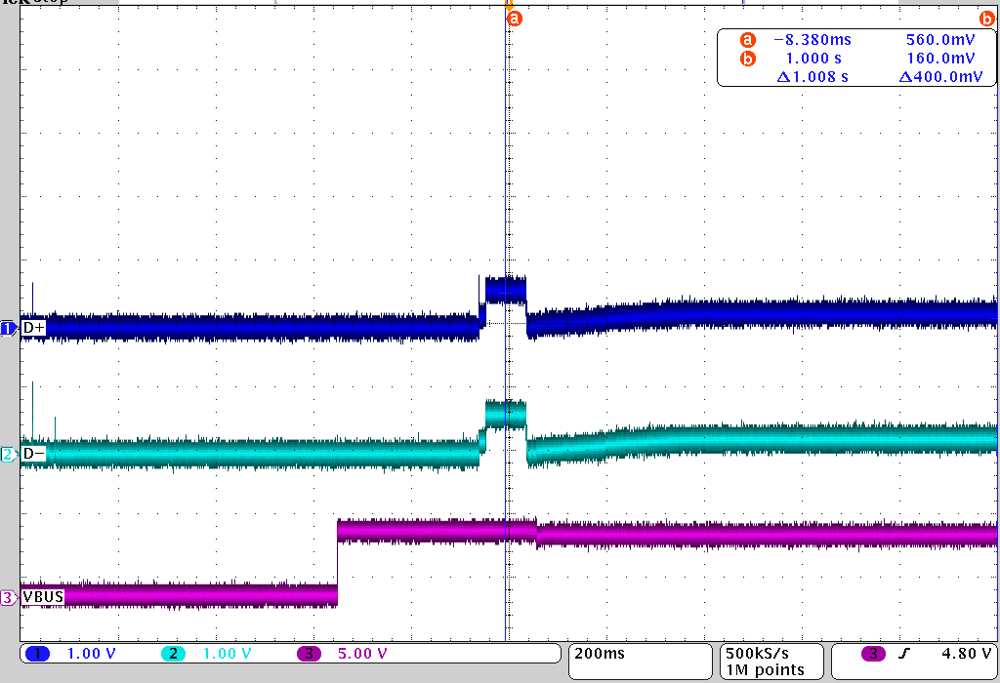Select the cursor readout panel
Screen dimensions: 1000x683
click(856, 57)
